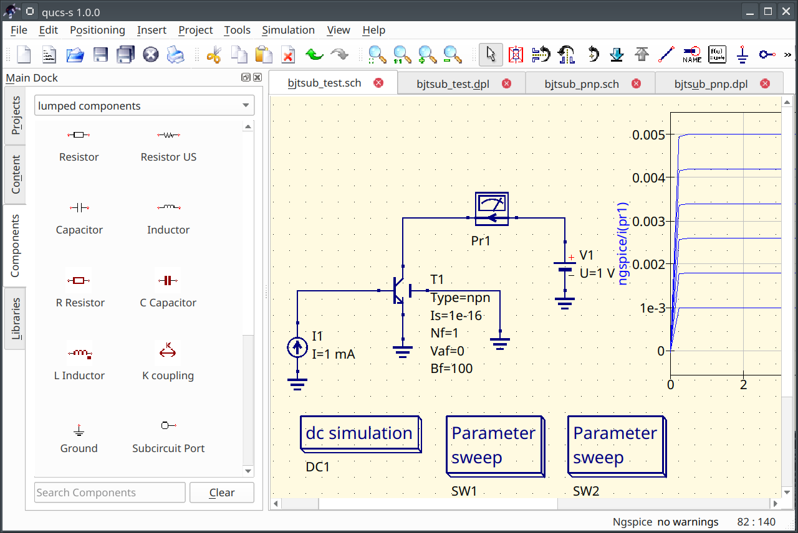Print the current schematic
Image resolution: width=798 pixels, height=533 pixels.
175,54
